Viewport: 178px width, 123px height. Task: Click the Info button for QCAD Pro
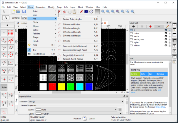[x=144, y=74]
